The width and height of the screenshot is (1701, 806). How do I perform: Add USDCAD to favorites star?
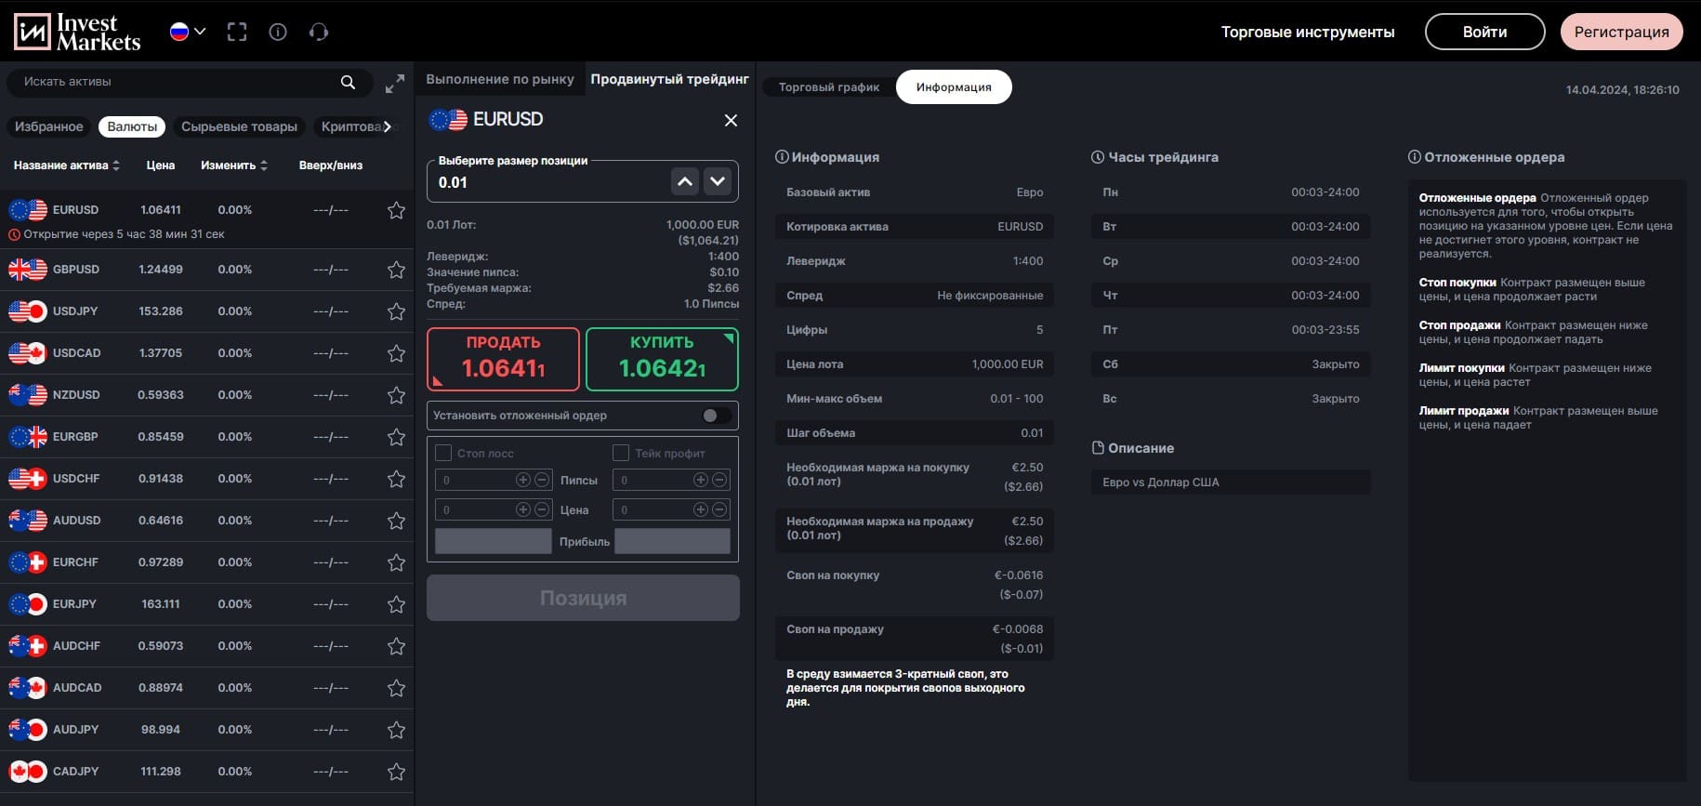396,353
